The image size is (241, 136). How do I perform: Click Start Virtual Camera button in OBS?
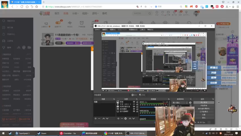click(x=204, y=108)
